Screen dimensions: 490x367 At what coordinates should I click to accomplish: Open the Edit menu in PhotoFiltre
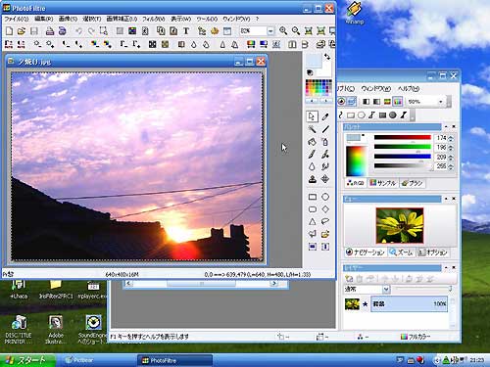click(x=44, y=19)
